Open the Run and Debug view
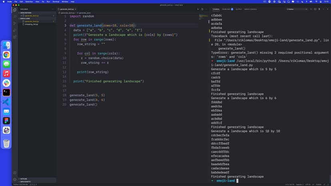 coord(15,30)
